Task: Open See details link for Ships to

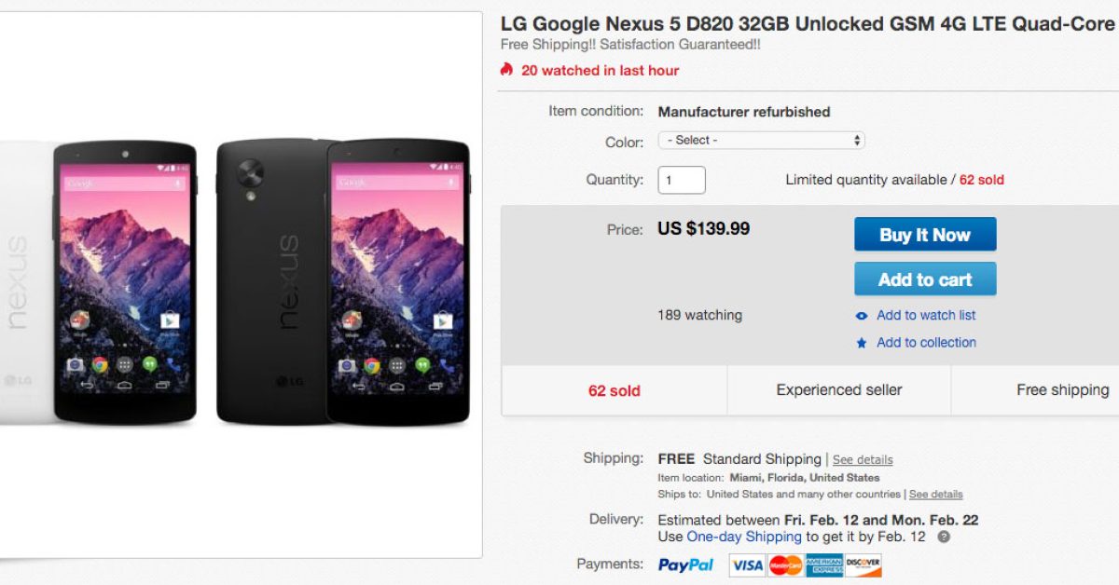Action: point(935,495)
